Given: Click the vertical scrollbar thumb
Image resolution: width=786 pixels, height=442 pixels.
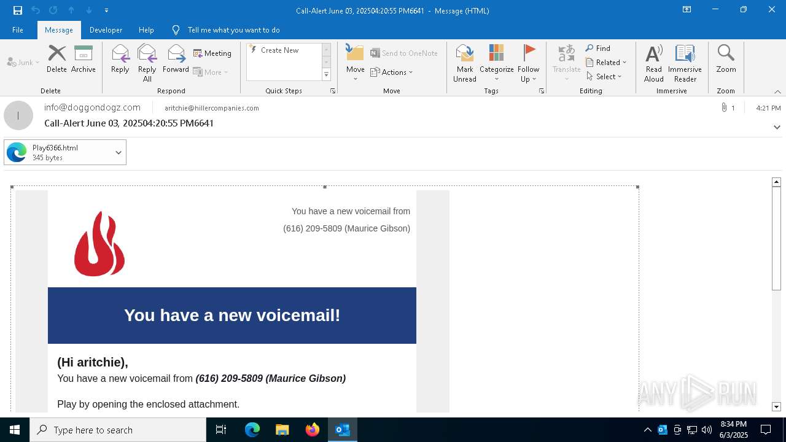Looking at the screenshot, I should 776,238.
